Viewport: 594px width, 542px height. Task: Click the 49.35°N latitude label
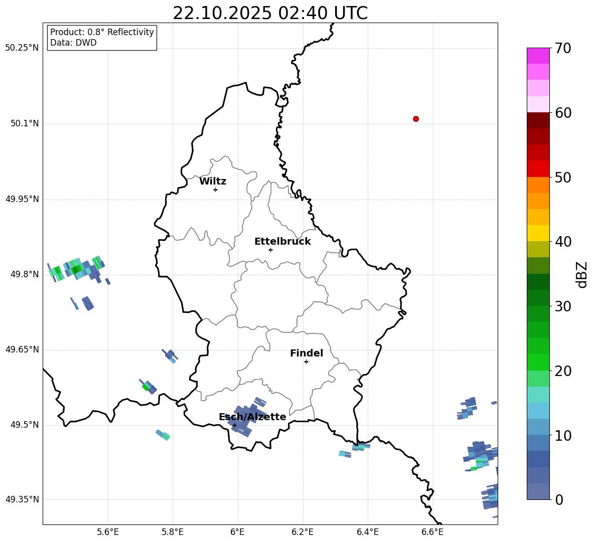(x=22, y=499)
